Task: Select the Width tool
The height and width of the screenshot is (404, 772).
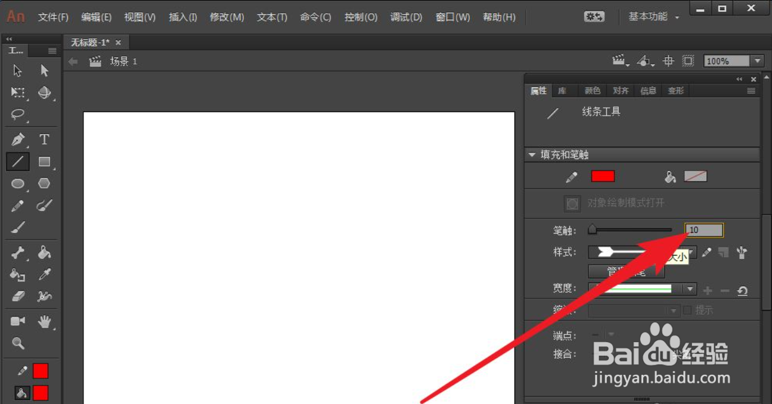Action: (44, 296)
